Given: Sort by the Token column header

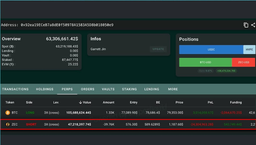Looking at the screenshot, I should pos(10,102).
